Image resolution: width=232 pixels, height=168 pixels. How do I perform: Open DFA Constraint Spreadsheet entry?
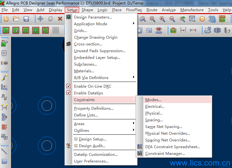click(177, 147)
